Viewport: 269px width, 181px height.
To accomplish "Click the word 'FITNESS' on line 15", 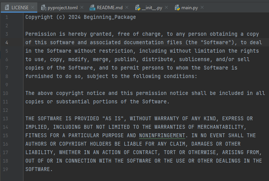I will tap(36, 135).
